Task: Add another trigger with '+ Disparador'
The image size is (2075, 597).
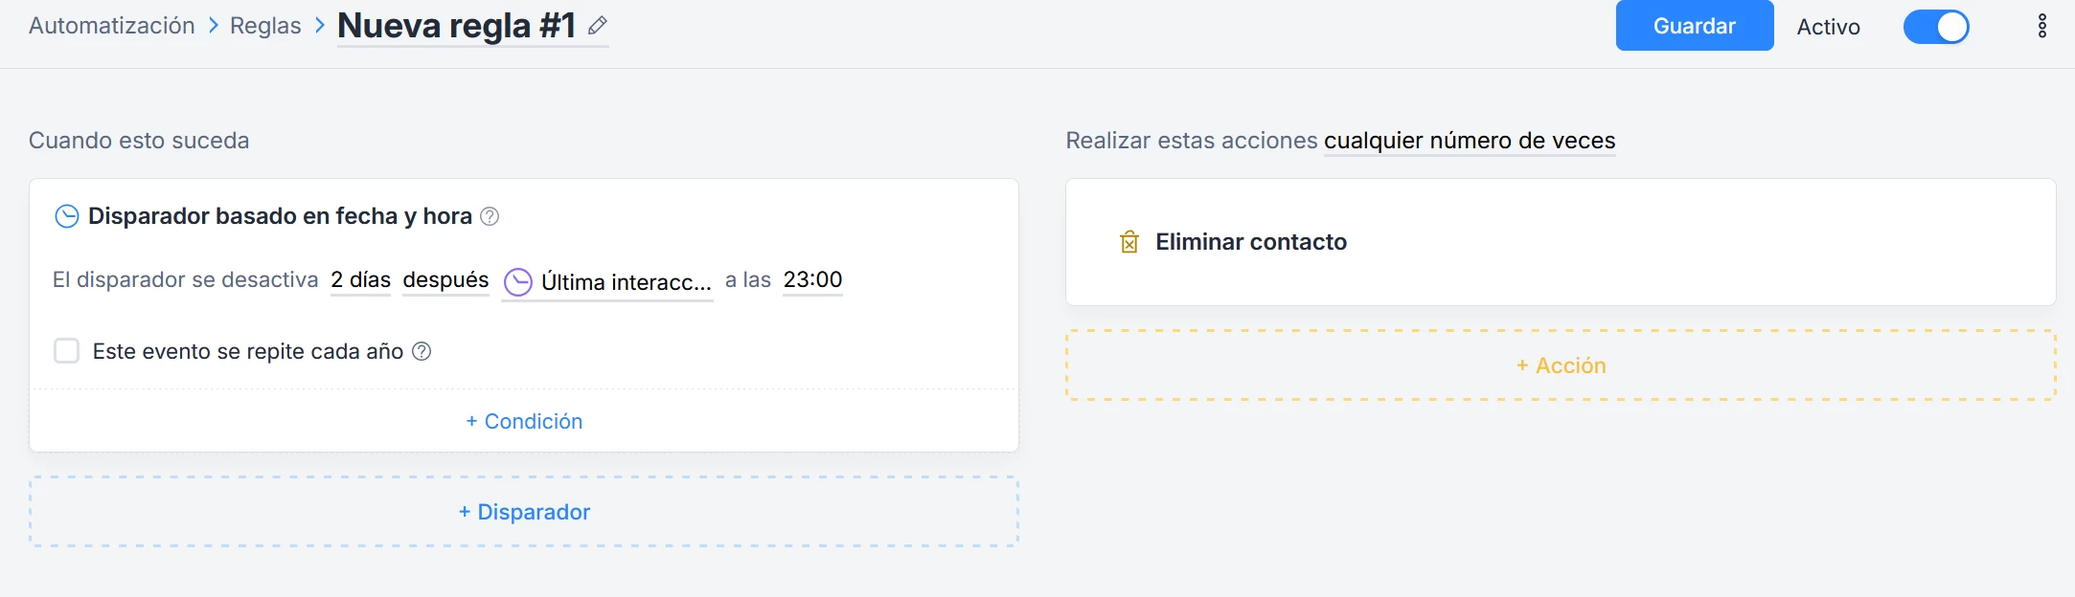Action: click(x=524, y=512)
